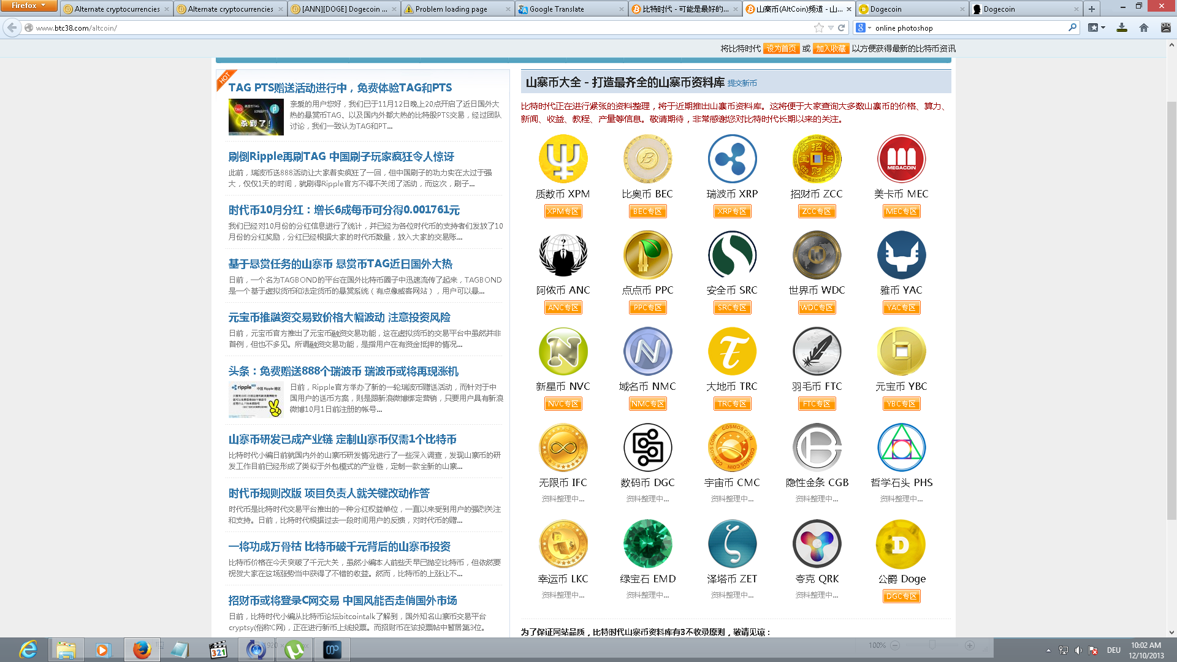
Task: Select the 世界币 WDC coin icon
Action: (817, 255)
